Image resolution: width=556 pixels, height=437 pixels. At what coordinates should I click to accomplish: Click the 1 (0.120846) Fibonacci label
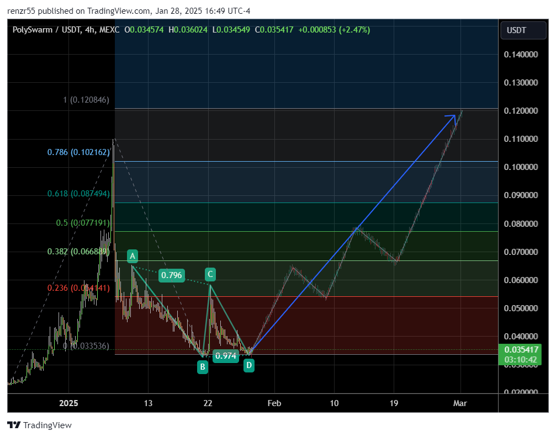click(86, 100)
